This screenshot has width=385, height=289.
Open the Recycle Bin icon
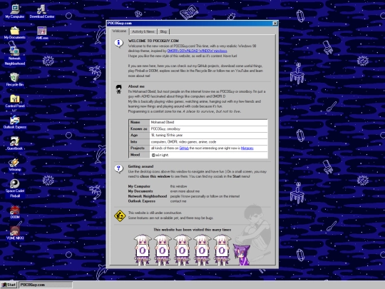tap(15, 80)
